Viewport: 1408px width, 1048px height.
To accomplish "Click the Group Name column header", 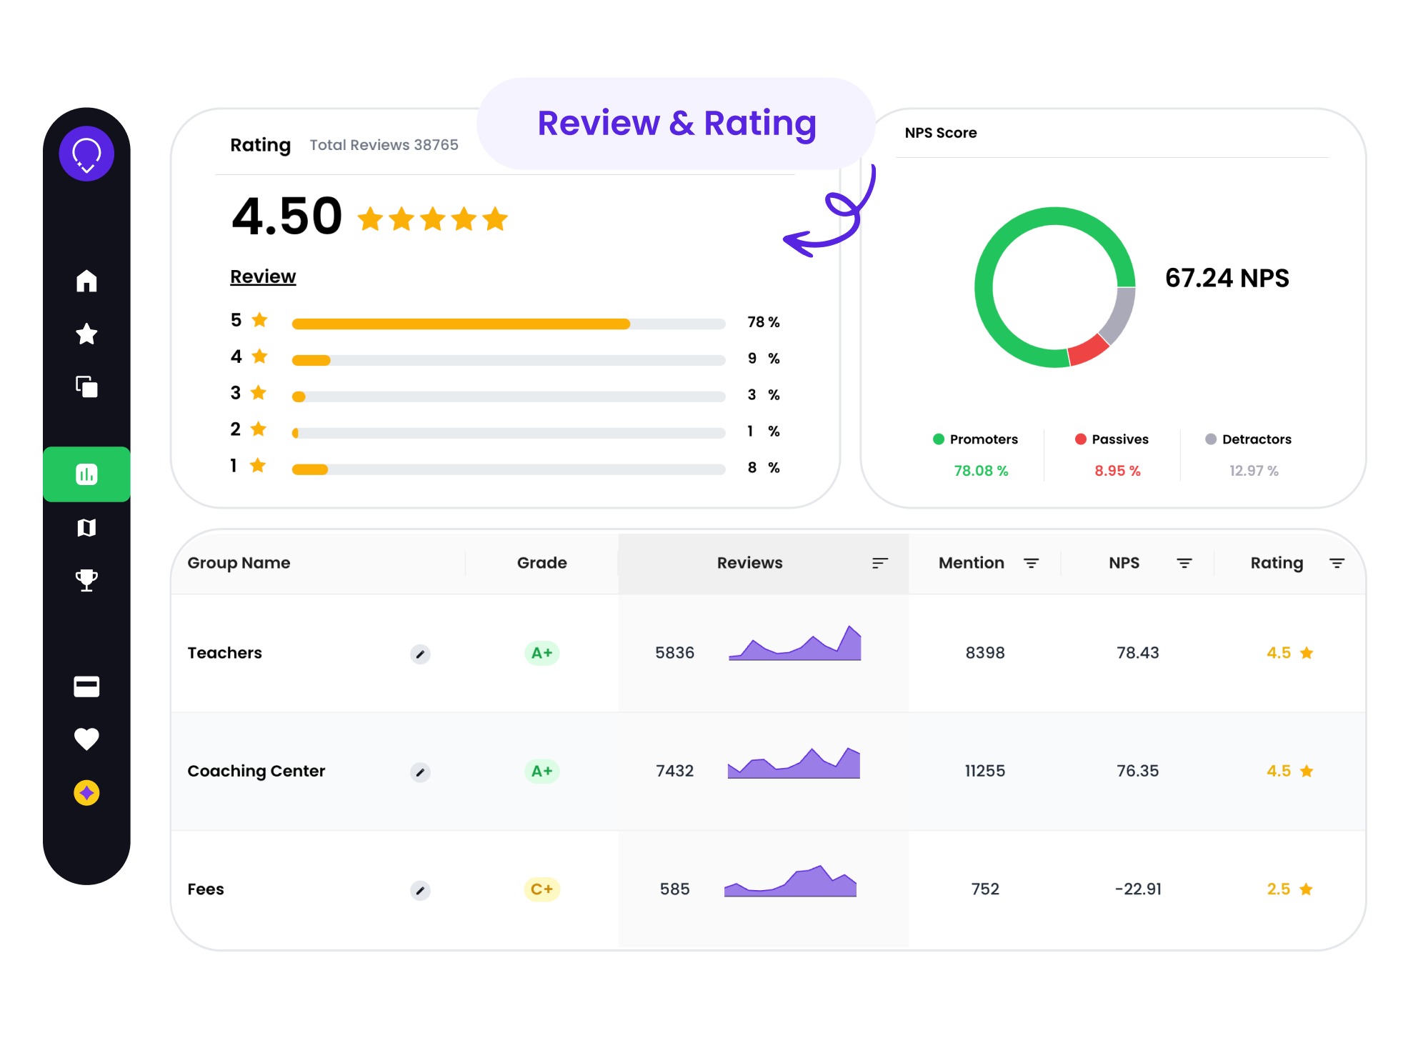I will [239, 563].
